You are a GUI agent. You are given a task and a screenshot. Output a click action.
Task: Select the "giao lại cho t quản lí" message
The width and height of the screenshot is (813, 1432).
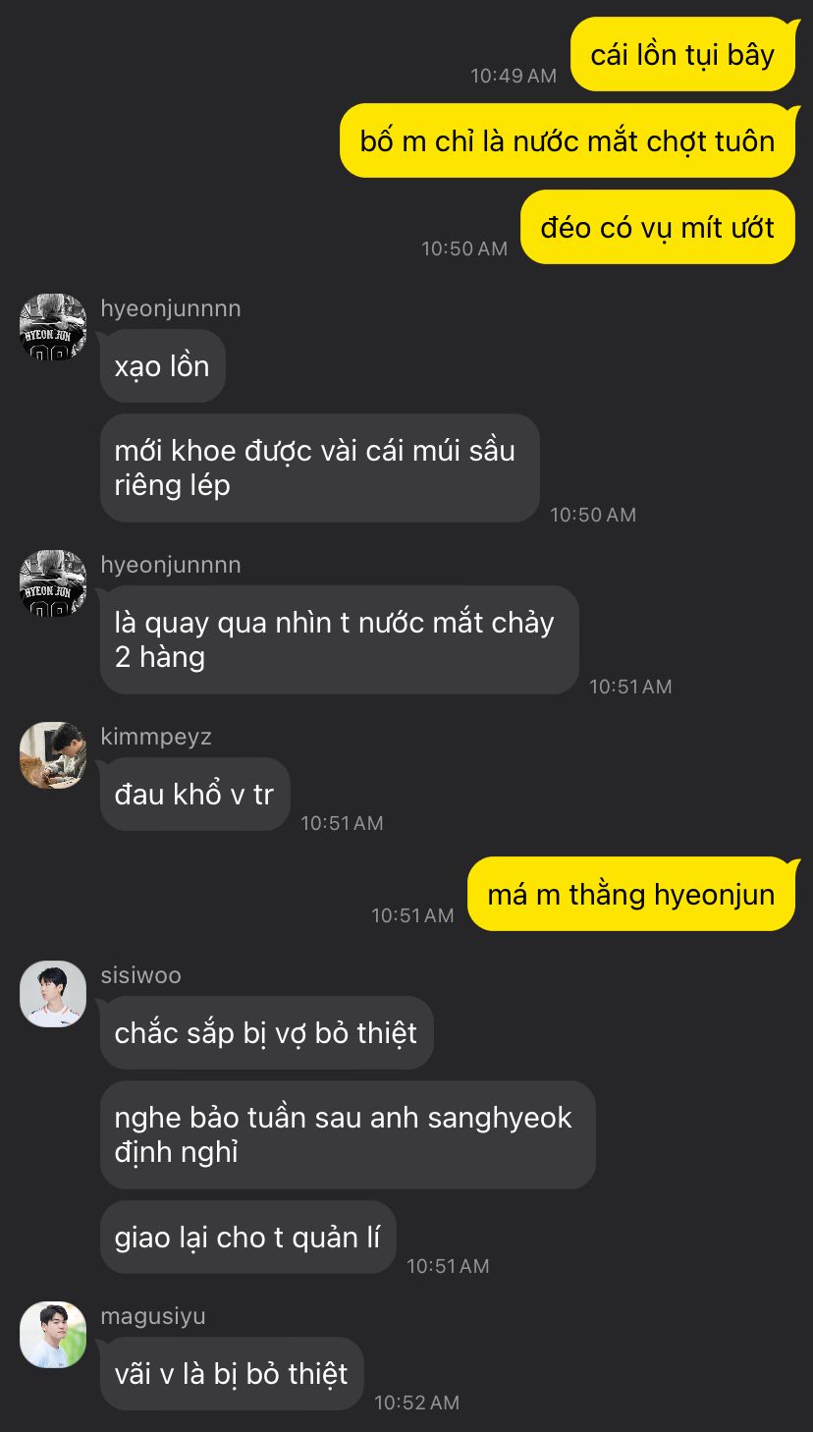[248, 1237]
